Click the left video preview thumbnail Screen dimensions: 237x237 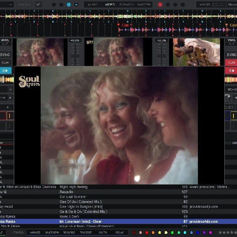(x=40, y=52)
